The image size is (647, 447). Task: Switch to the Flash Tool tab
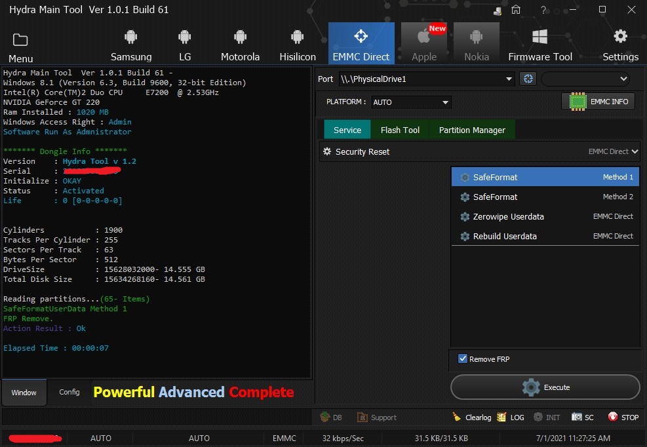(x=400, y=130)
